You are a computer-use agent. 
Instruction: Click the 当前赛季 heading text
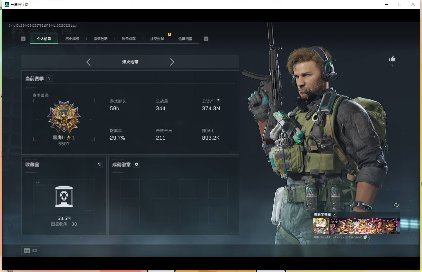pos(34,79)
